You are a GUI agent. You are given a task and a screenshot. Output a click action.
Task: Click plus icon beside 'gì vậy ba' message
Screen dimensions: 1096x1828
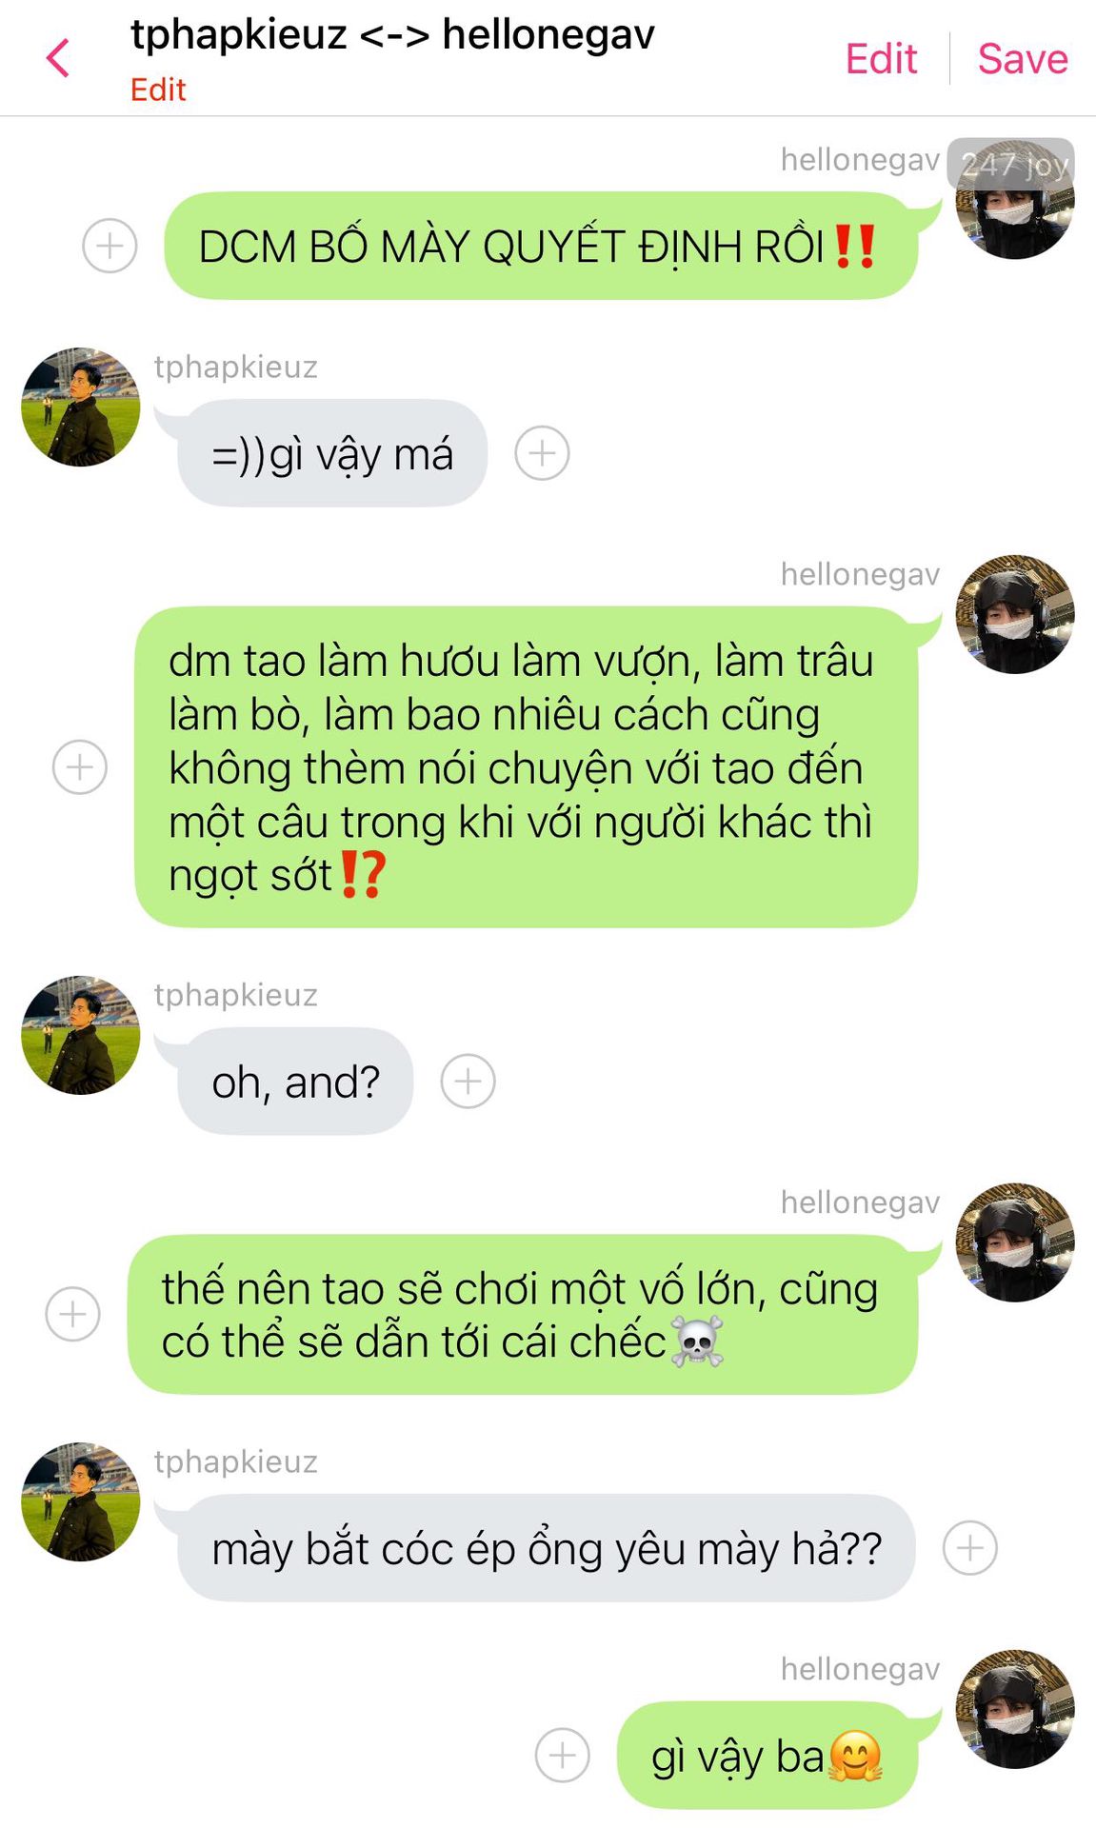point(563,1755)
